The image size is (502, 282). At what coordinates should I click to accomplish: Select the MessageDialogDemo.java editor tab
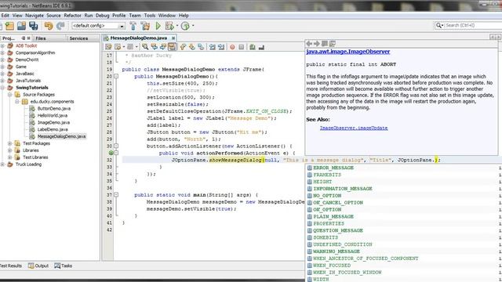click(139, 38)
